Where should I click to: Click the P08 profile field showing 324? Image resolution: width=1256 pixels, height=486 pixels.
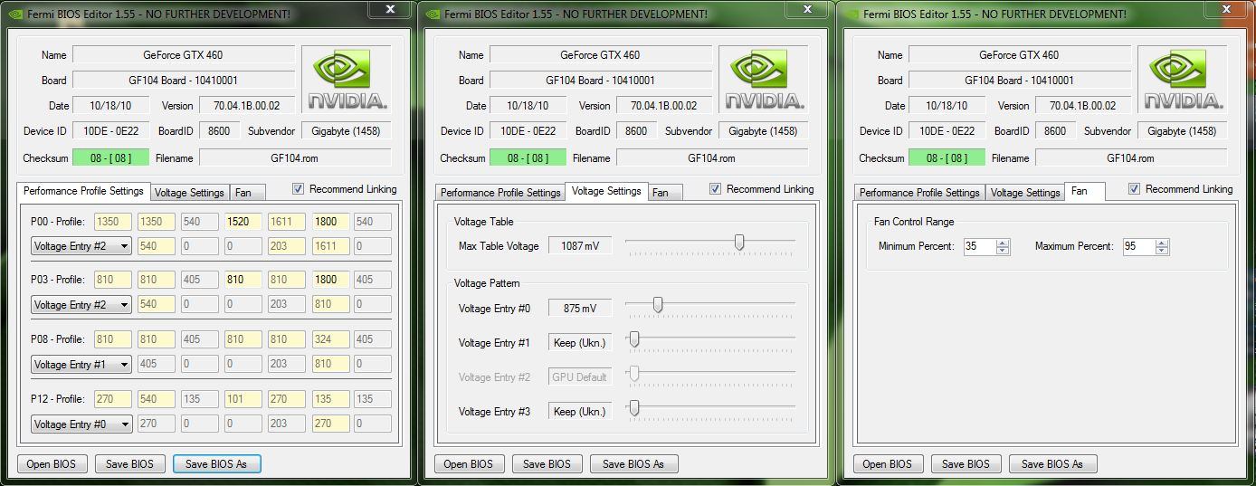click(329, 339)
